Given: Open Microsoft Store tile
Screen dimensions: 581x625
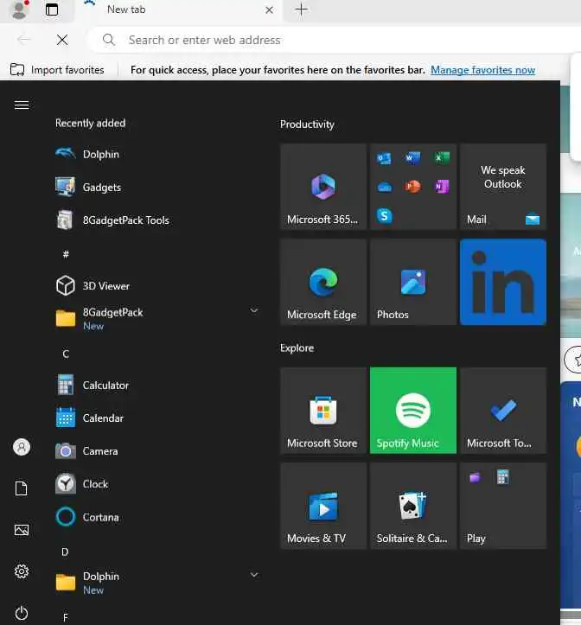Looking at the screenshot, I should [x=323, y=411].
